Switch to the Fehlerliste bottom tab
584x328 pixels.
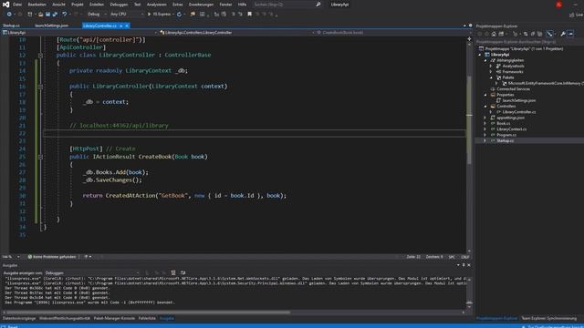[x=147, y=318]
